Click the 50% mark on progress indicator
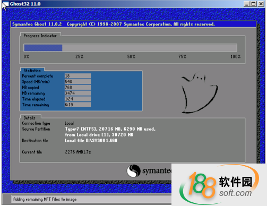267x206 pixels. 131,57
